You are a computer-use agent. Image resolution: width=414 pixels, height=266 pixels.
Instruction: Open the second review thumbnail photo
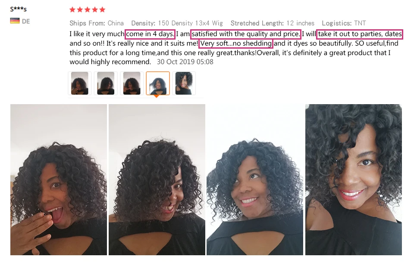pos(106,84)
